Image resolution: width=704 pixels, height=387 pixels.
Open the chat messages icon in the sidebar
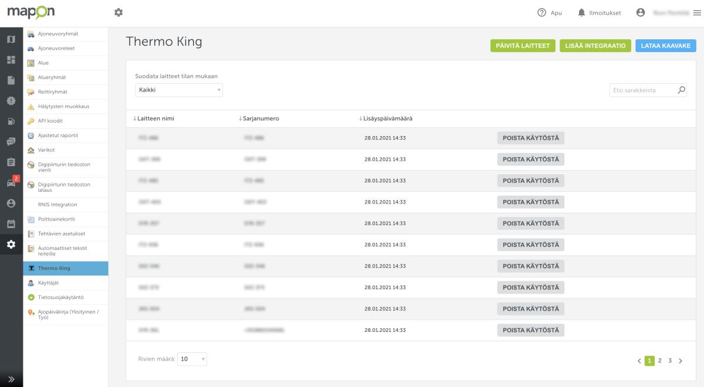click(11, 142)
